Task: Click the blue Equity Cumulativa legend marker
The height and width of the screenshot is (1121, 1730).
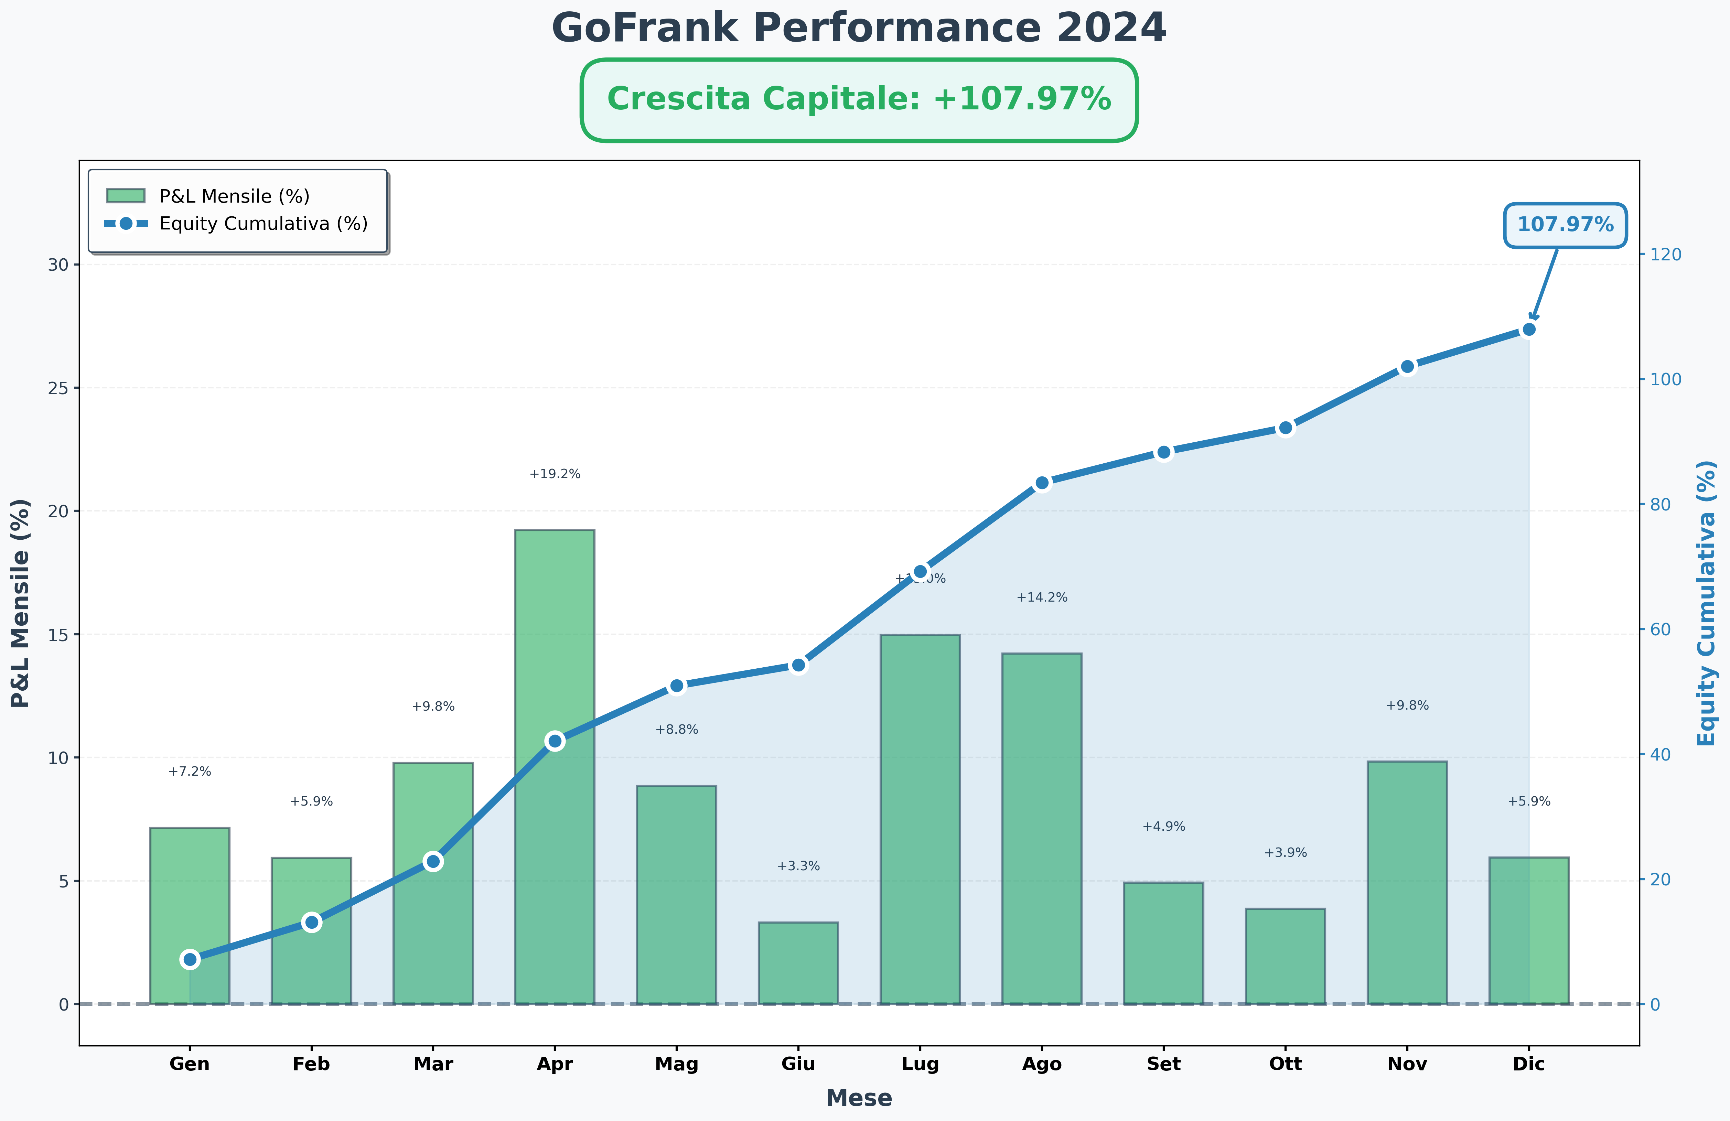Action: [x=126, y=223]
